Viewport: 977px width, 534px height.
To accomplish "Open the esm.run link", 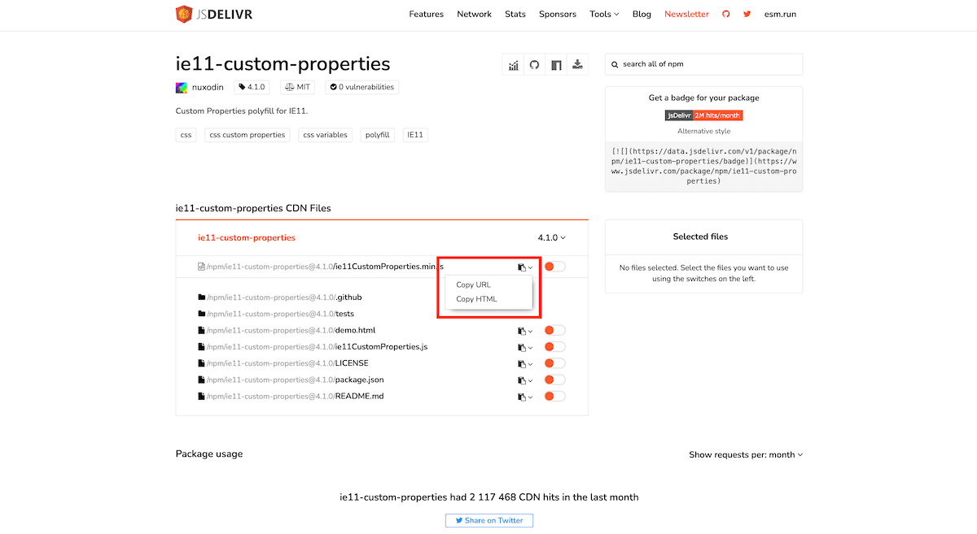I will 780,14.
